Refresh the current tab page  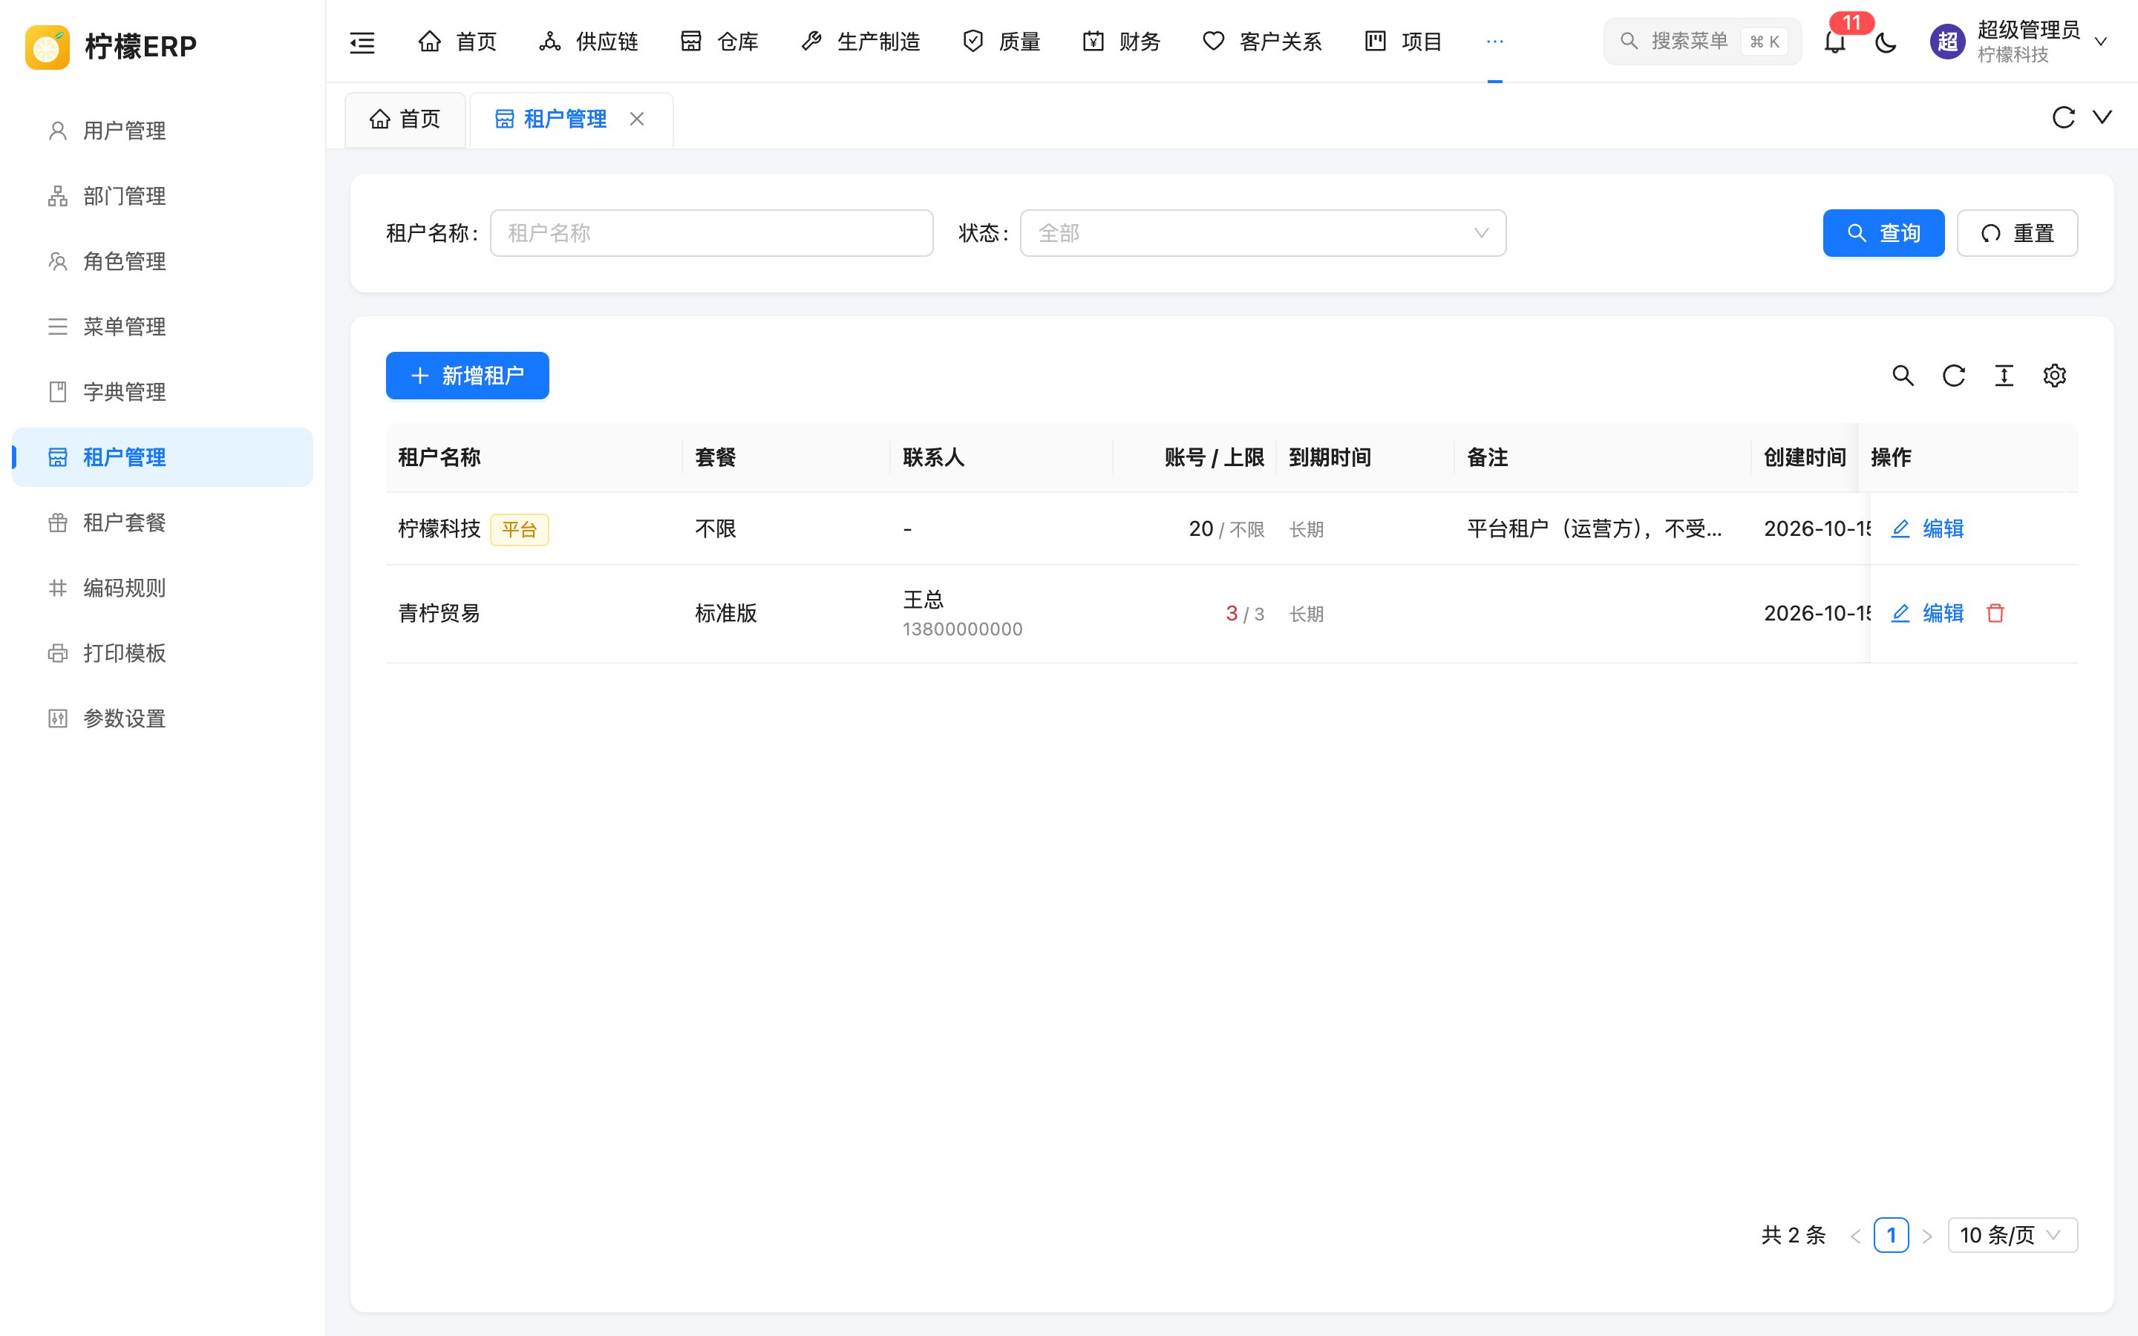click(x=2063, y=117)
